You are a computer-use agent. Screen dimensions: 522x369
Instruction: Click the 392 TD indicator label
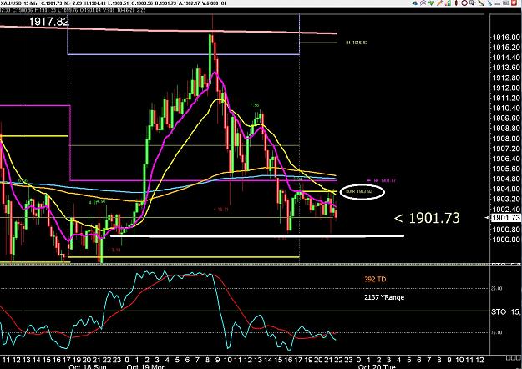375,279
